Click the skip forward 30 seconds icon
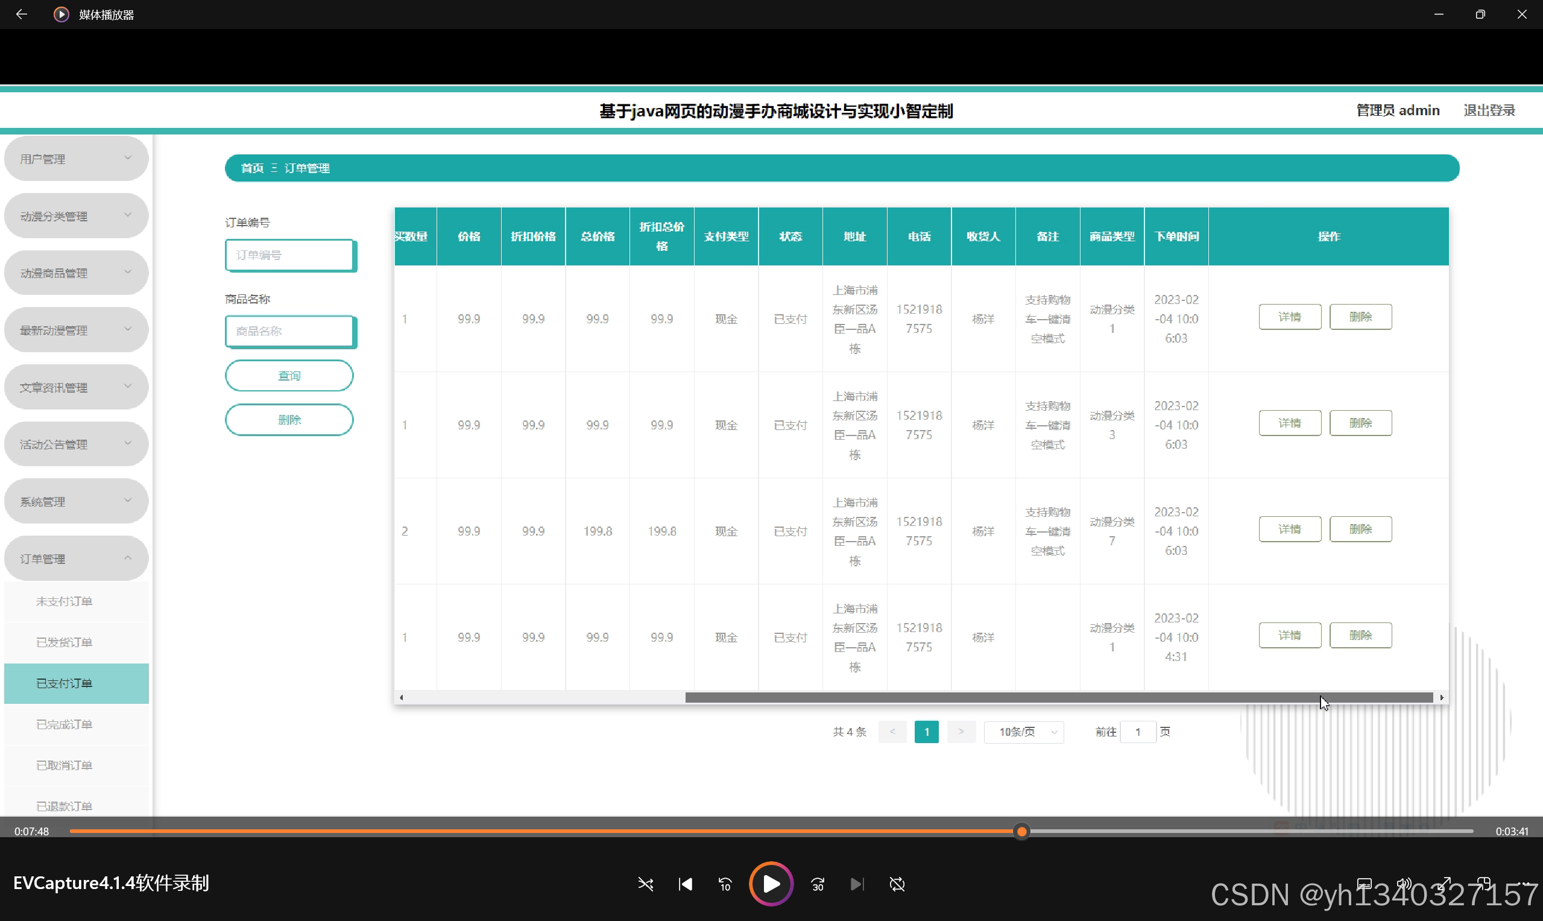 pos(818,884)
